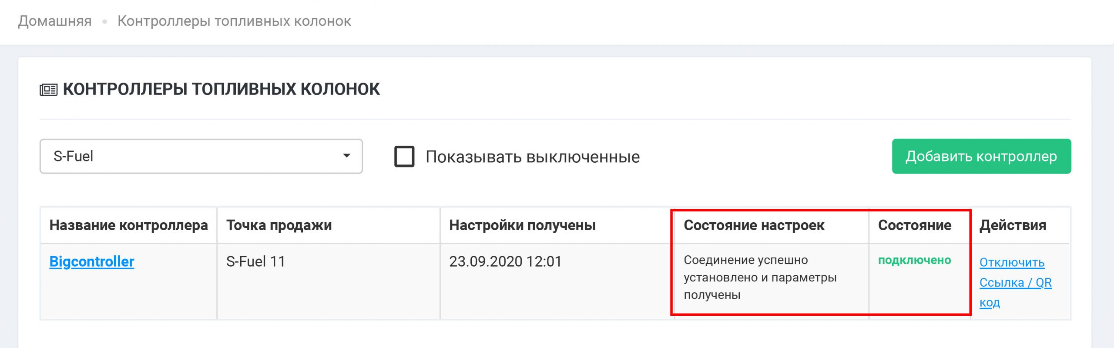The height and width of the screenshot is (348, 1114).
Task: Click the green 'подключено' status text
Action: pyautogui.click(x=914, y=260)
